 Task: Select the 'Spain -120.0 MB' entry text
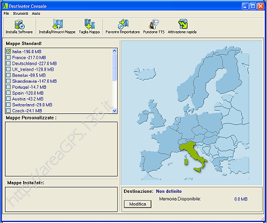coord(28,93)
